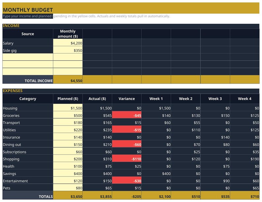Edit Savings planned amount $400
262x202 pixels.
coord(68,173)
